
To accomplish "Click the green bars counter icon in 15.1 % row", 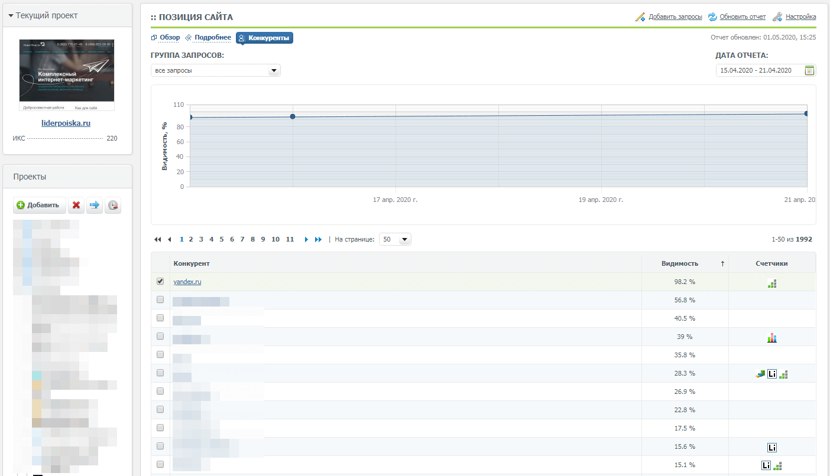I will [778, 466].
